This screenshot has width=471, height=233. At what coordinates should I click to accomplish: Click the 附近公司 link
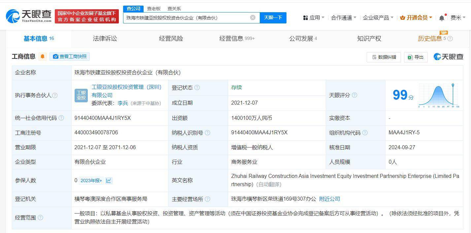coord(329,199)
